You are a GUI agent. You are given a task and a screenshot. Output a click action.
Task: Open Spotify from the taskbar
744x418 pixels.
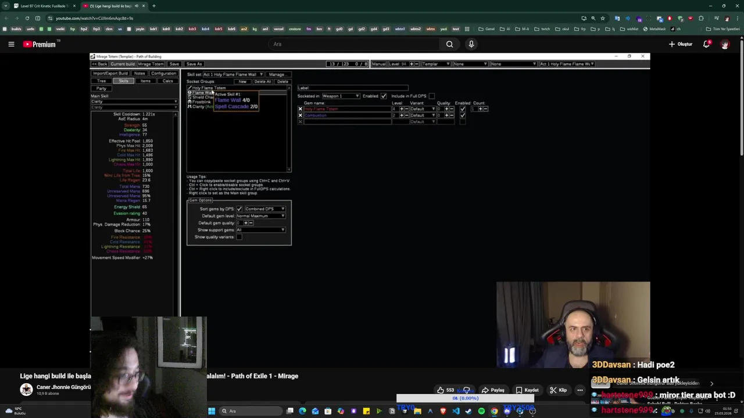481,411
